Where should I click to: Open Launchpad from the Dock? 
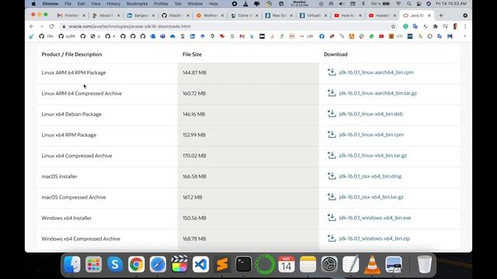[93, 264]
